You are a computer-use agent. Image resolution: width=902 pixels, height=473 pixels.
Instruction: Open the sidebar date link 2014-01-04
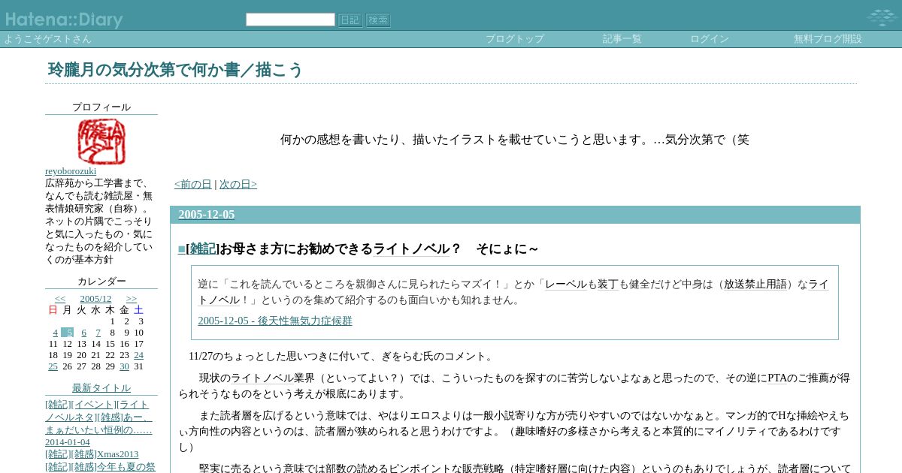pos(68,442)
